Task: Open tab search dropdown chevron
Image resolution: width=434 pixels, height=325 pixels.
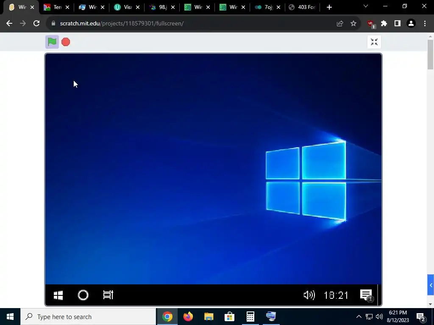Action: click(366, 6)
